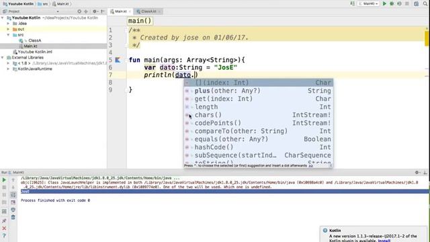Click the >> link in completion popup hint
The image size is (430, 242).
tap(310, 166)
